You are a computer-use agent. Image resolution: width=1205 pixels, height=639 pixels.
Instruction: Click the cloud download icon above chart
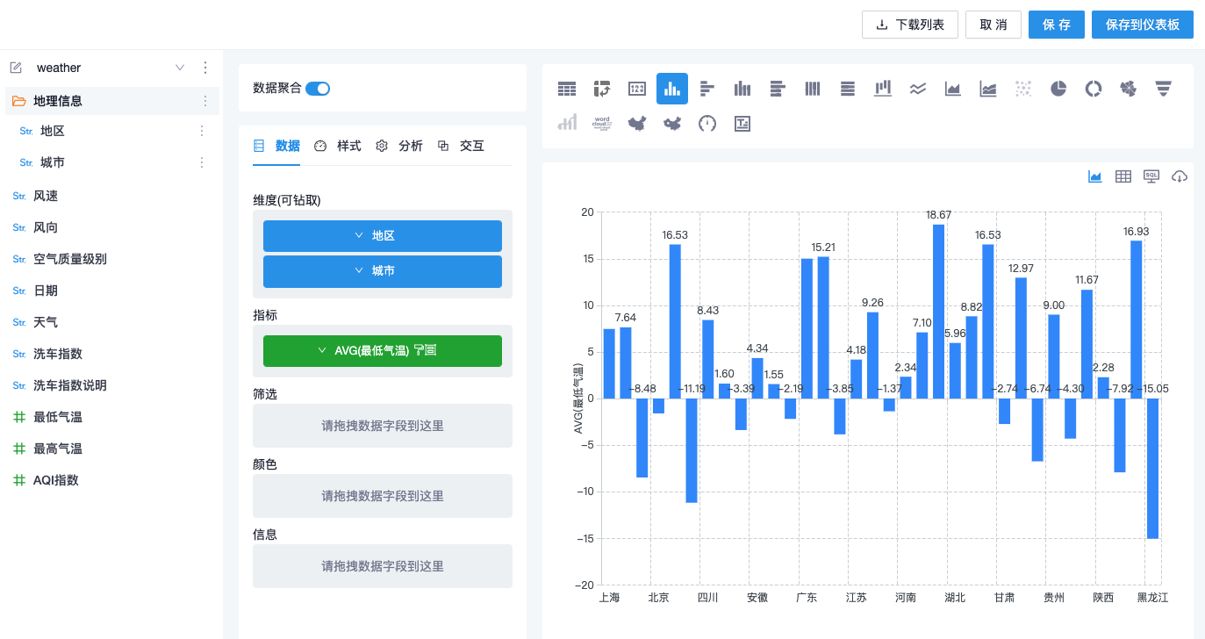[x=1180, y=176]
